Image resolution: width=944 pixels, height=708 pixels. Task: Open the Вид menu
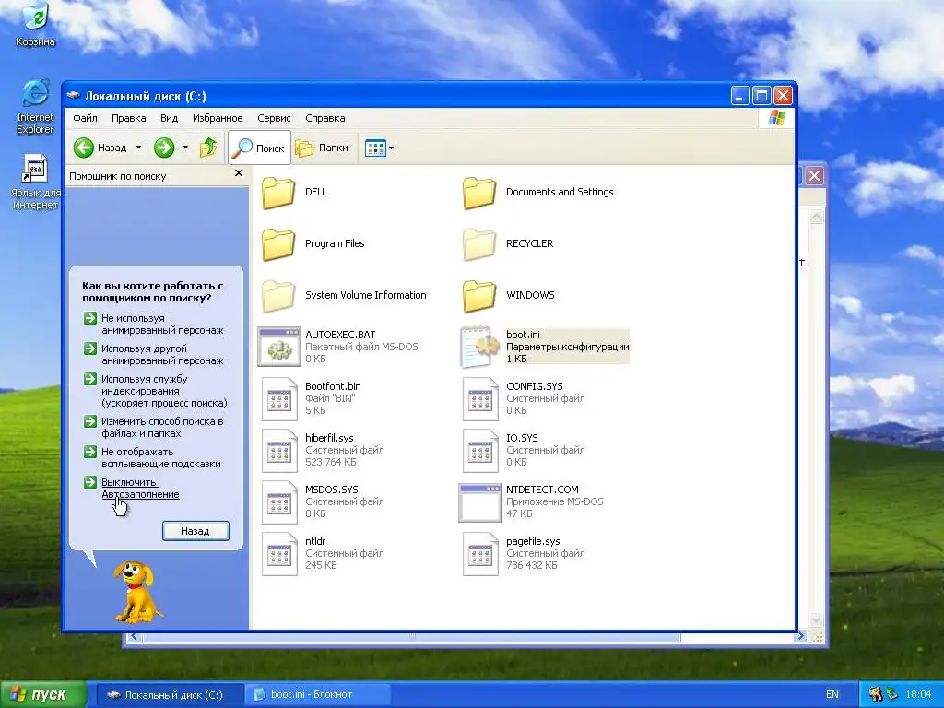pyautogui.click(x=170, y=118)
